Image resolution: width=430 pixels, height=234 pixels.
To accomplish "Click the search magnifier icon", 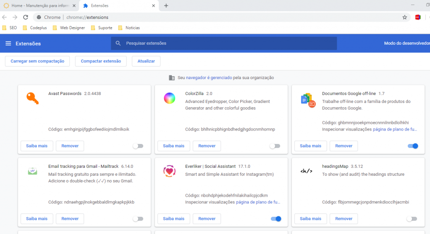I will click(x=118, y=43).
